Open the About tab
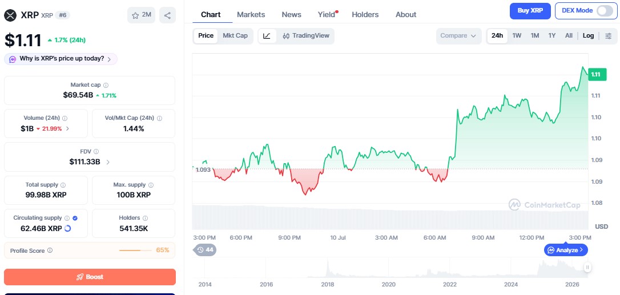 pyautogui.click(x=406, y=15)
